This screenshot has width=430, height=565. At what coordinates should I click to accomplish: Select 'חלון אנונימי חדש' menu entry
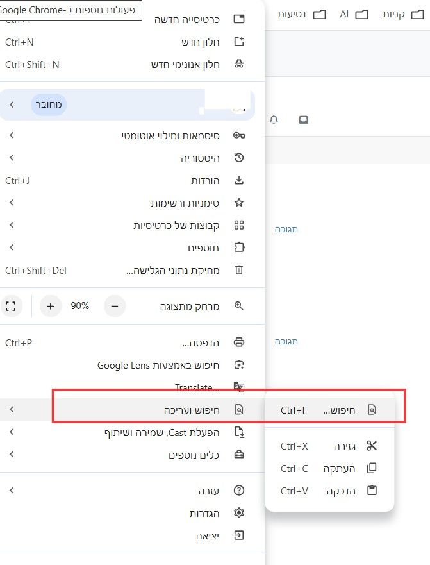tap(132, 65)
